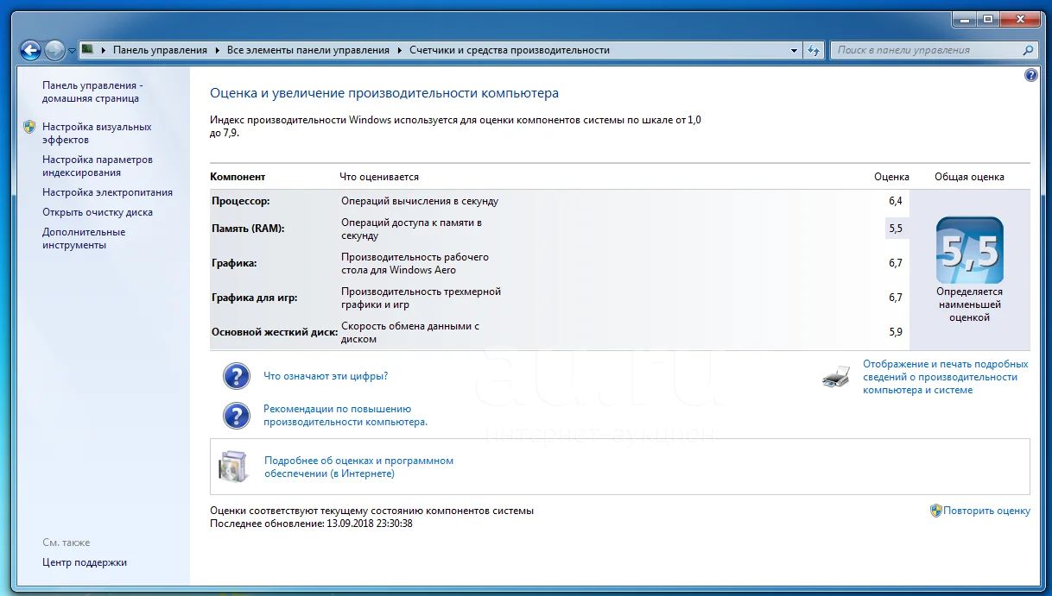The width and height of the screenshot is (1052, 596).
Task: Click the shield icon beside "Повторить оценку"
Action: coord(935,511)
